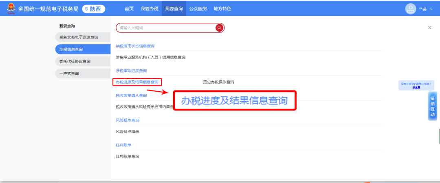Select 税务文书电子送达查询 in sidebar

coord(83,37)
